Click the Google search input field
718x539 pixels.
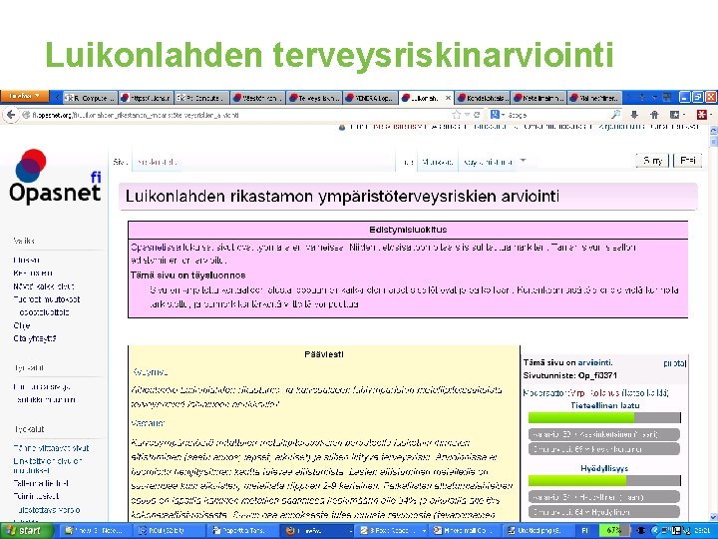pyautogui.click(x=556, y=115)
